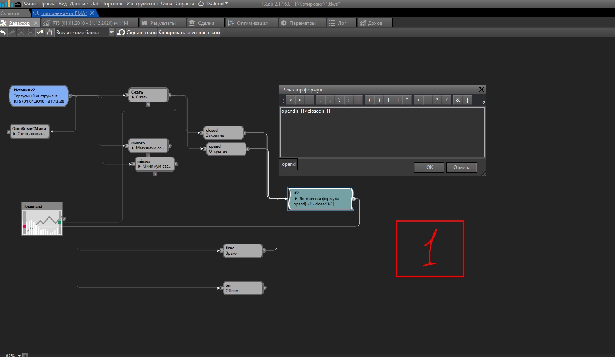Insert an opening square bracket
615x357 pixels.
[x=388, y=100]
